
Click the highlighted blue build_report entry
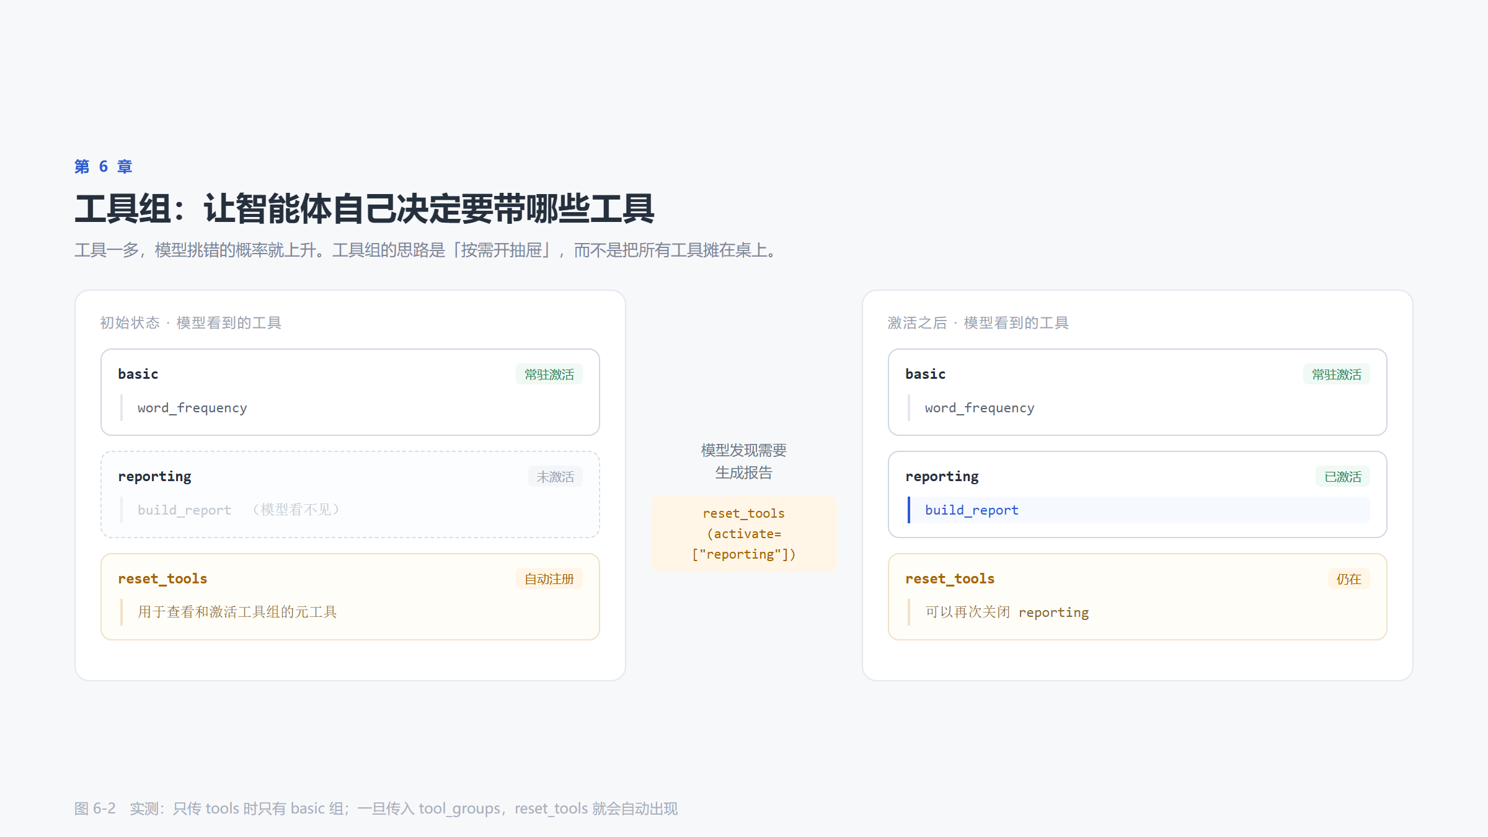1139,510
